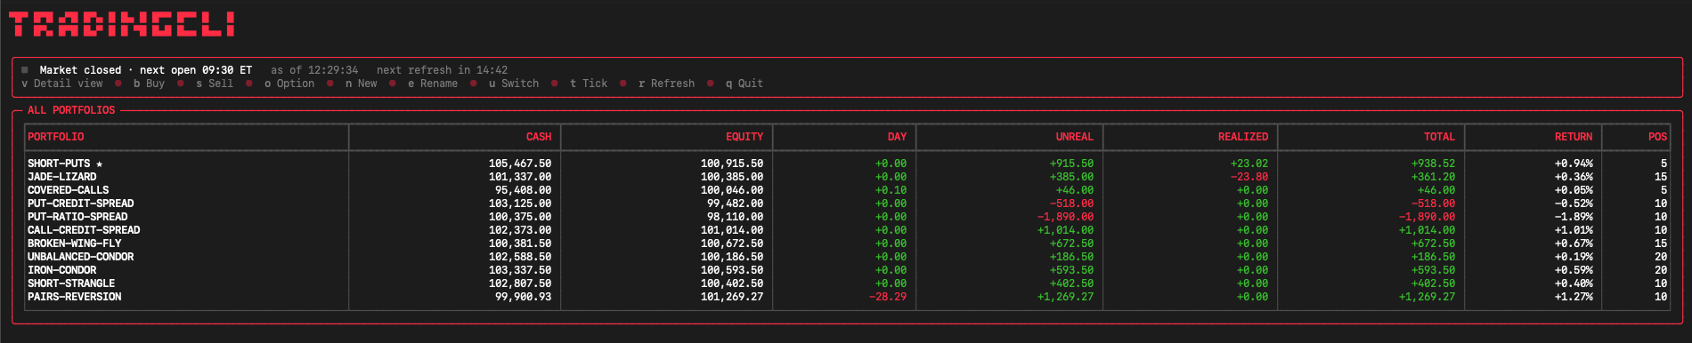Create a New portfolio command
This screenshot has height=343, width=1692.
click(362, 84)
